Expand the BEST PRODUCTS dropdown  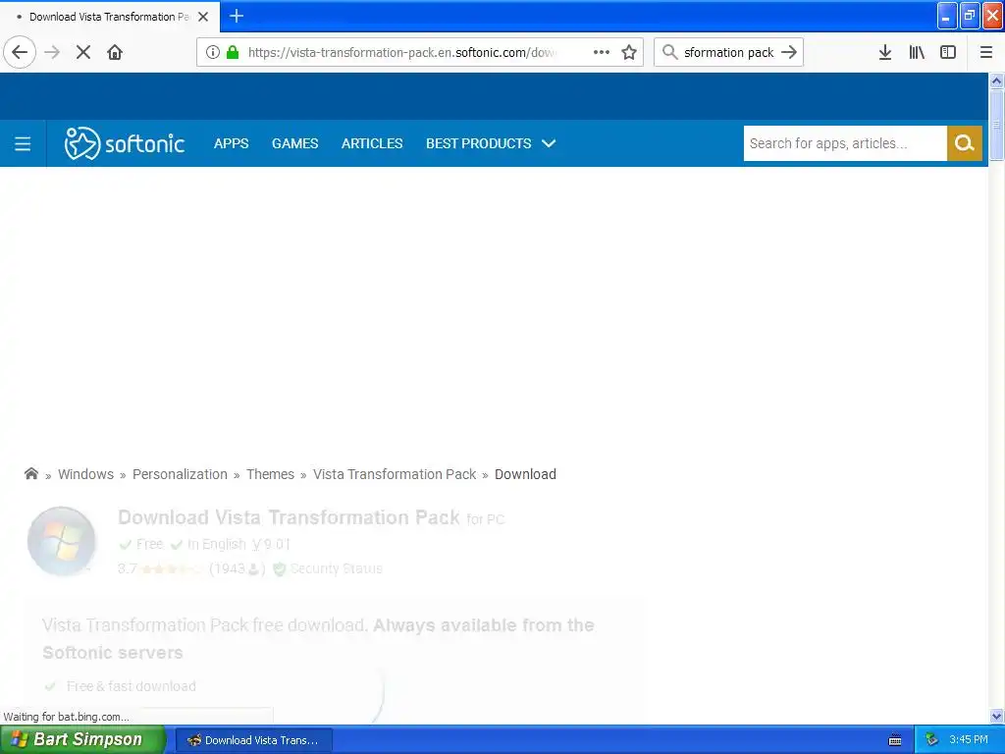491,143
